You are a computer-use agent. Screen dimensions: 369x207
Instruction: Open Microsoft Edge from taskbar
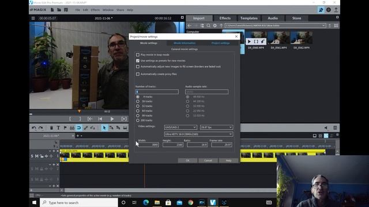[x=146, y=202]
